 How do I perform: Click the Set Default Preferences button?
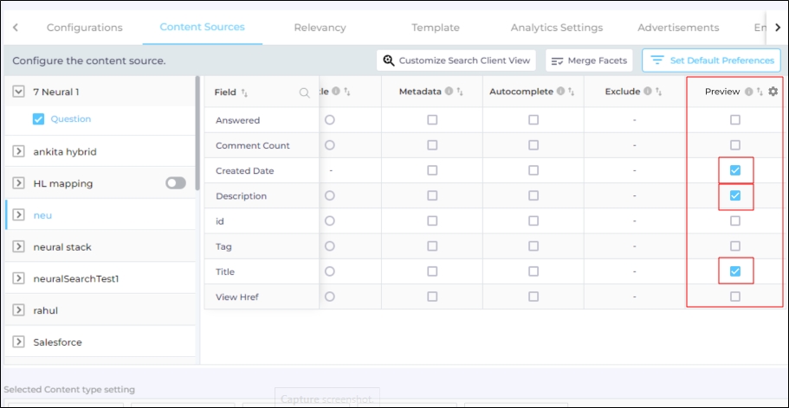pyautogui.click(x=711, y=61)
